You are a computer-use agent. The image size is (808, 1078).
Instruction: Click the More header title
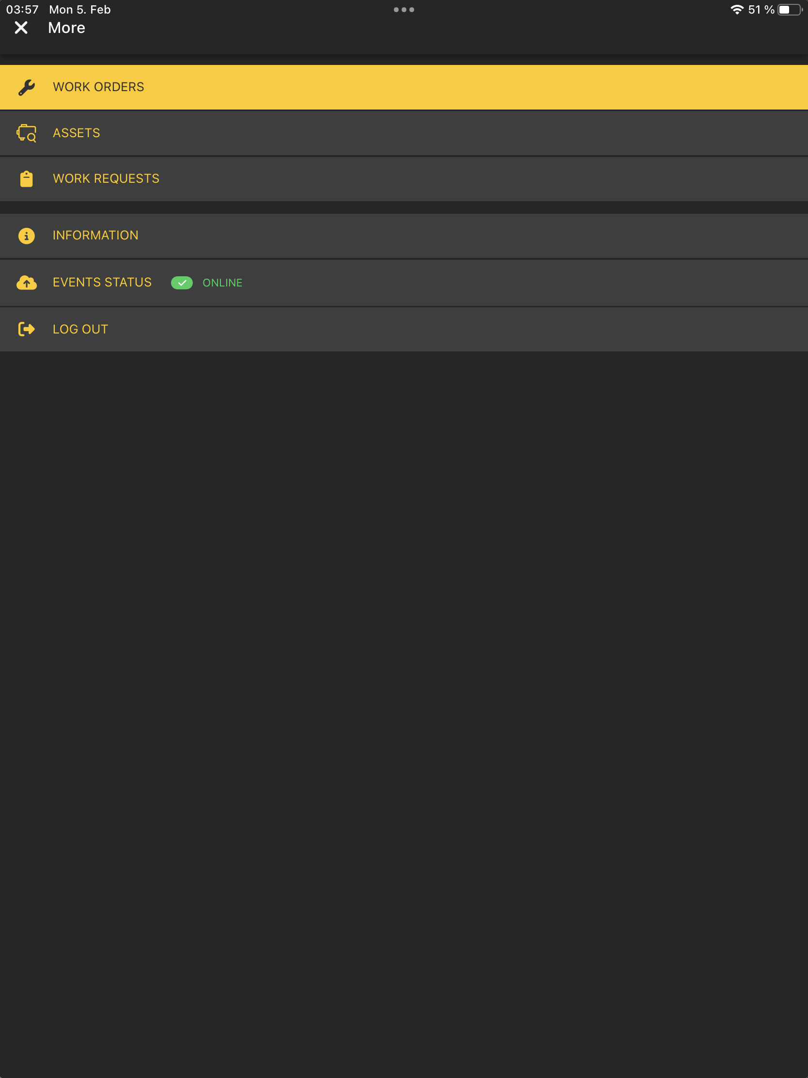click(67, 28)
